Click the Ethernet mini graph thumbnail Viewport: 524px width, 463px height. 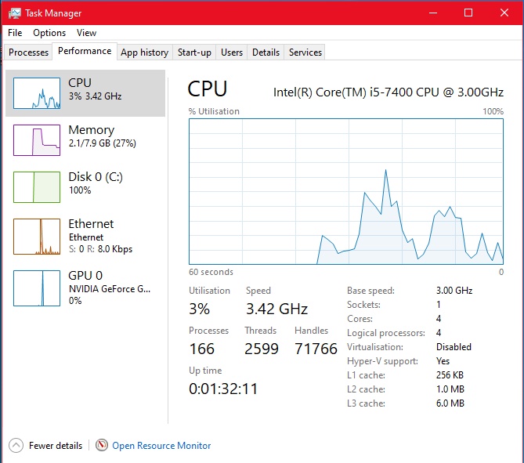37,237
